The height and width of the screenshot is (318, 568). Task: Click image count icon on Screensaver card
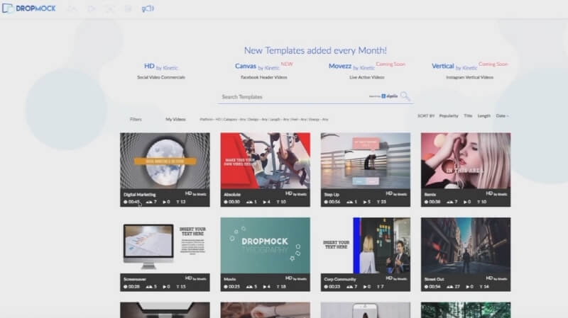149,287
